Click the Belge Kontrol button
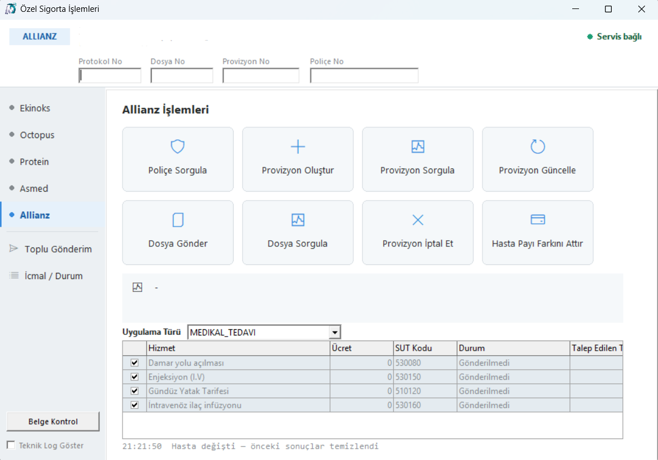The image size is (658, 460). tap(53, 422)
